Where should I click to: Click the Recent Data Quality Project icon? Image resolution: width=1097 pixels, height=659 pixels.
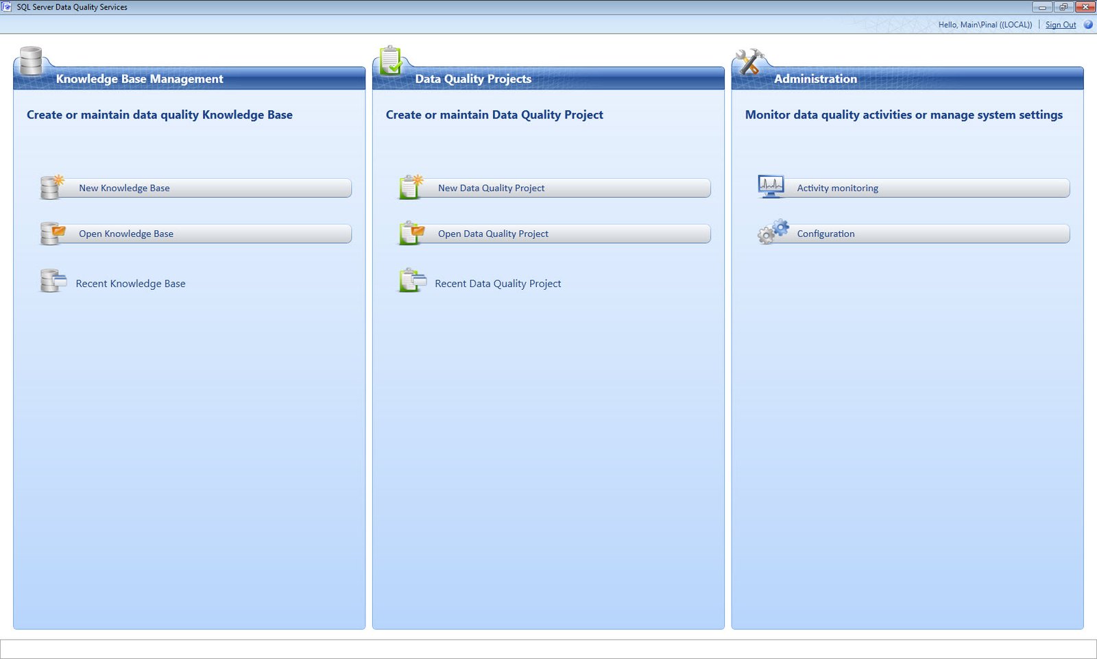pyautogui.click(x=413, y=280)
